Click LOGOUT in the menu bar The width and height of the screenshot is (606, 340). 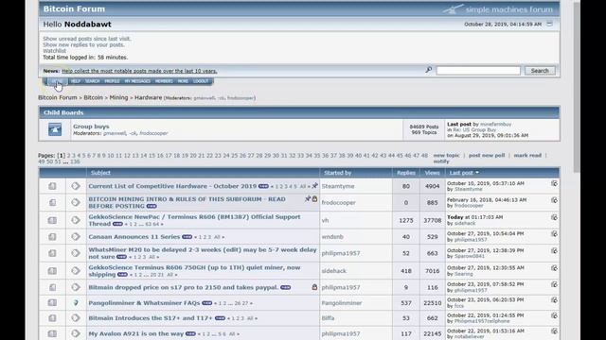pos(201,81)
